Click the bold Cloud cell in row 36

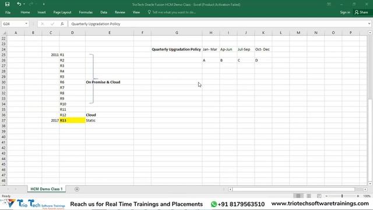110,115
